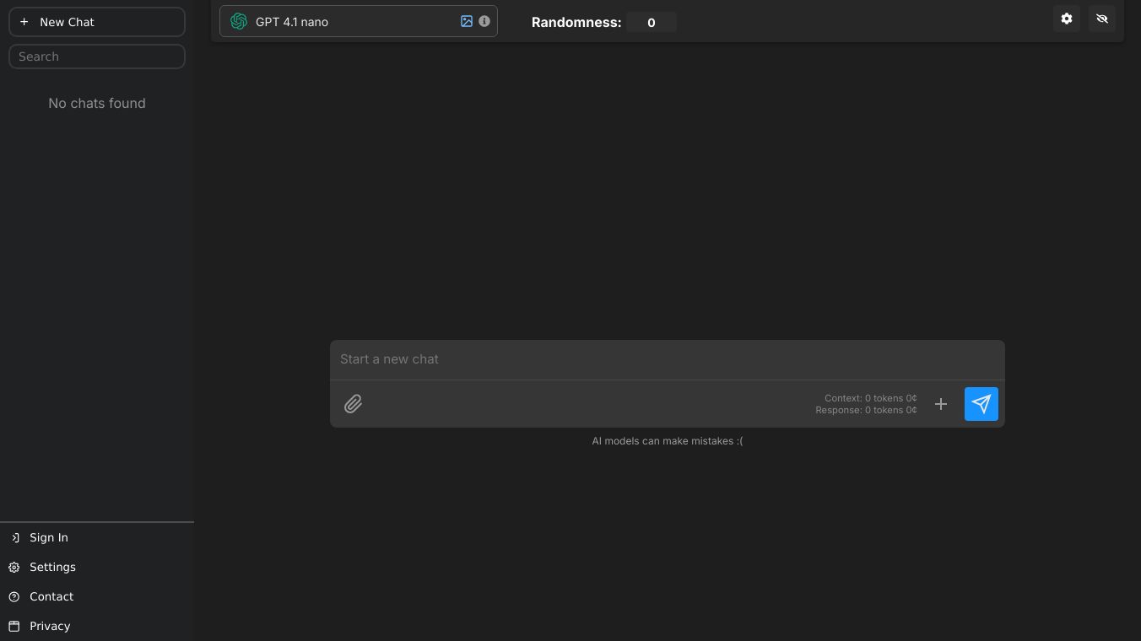Click the info icon in the model selector
Viewport: 1141px width, 641px height.
(x=484, y=21)
